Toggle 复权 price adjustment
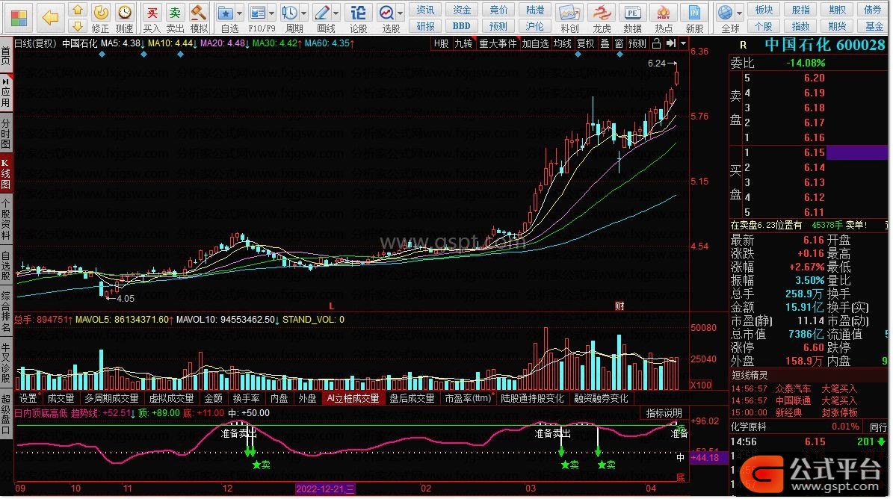 [x=585, y=44]
